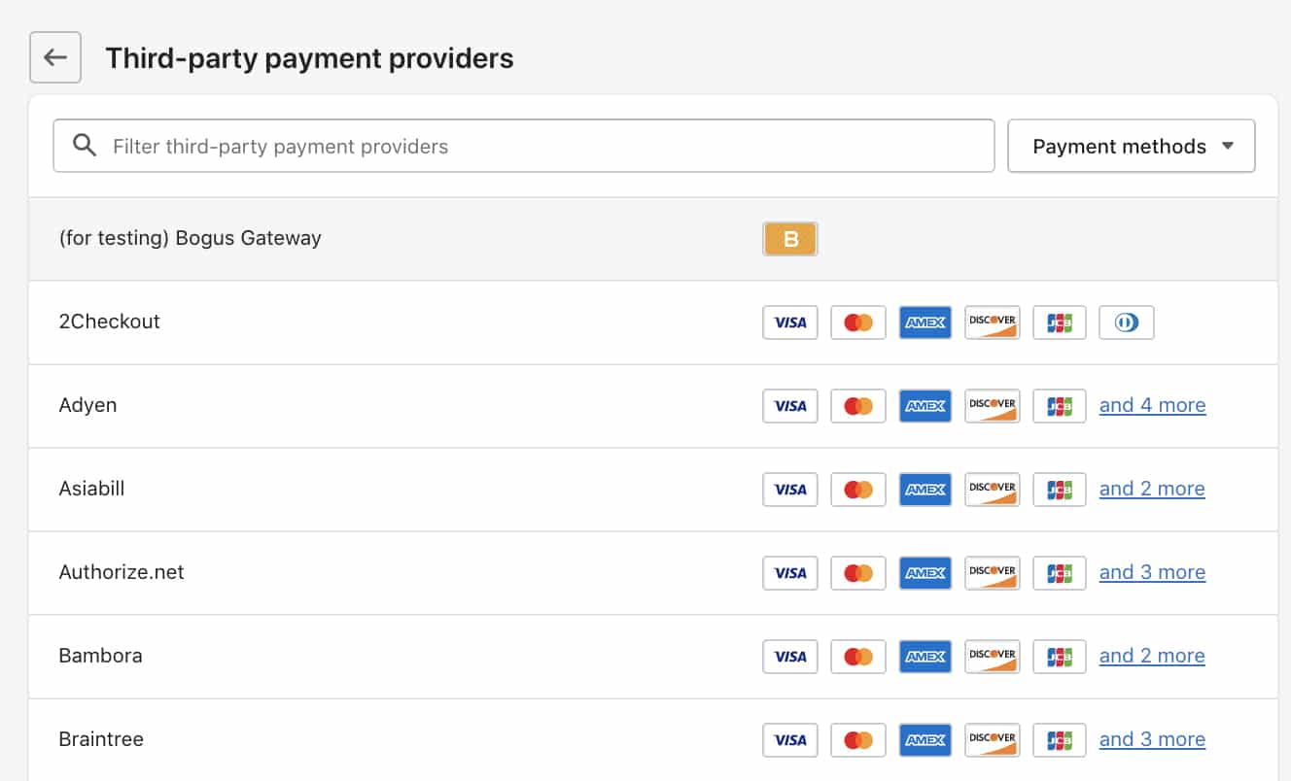Image resolution: width=1291 pixels, height=781 pixels.
Task: Click the Mastercard icon in Asiabill row
Action: (858, 490)
